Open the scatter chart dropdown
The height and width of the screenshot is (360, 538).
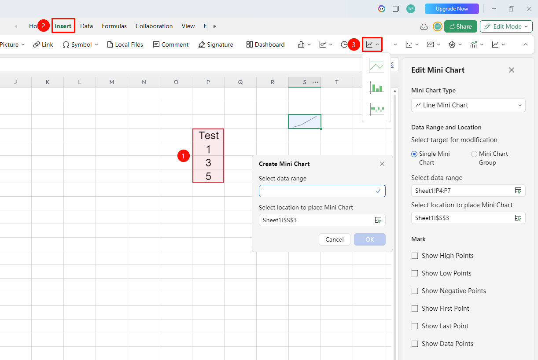(413, 44)
